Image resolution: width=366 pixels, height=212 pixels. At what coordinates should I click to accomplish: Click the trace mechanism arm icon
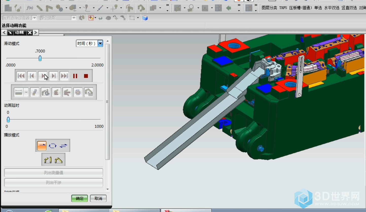[x=46, y=92]
